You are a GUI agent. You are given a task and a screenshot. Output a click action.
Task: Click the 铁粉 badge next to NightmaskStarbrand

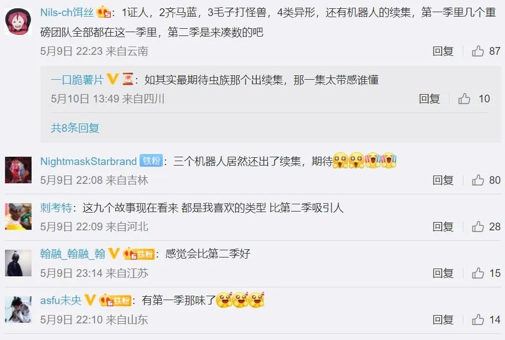pyautogui.click(x=151, y=161)
